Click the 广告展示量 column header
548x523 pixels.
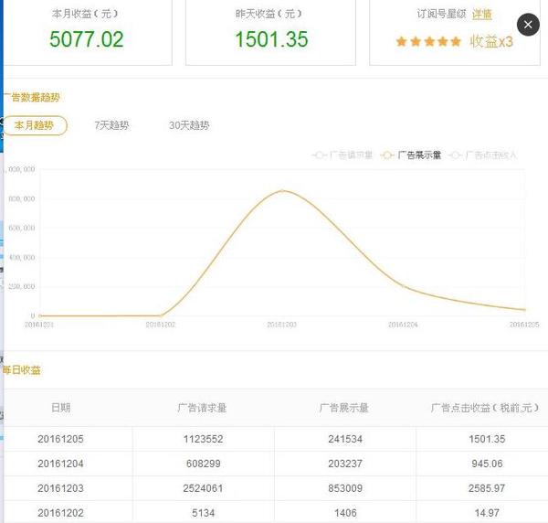344,408
